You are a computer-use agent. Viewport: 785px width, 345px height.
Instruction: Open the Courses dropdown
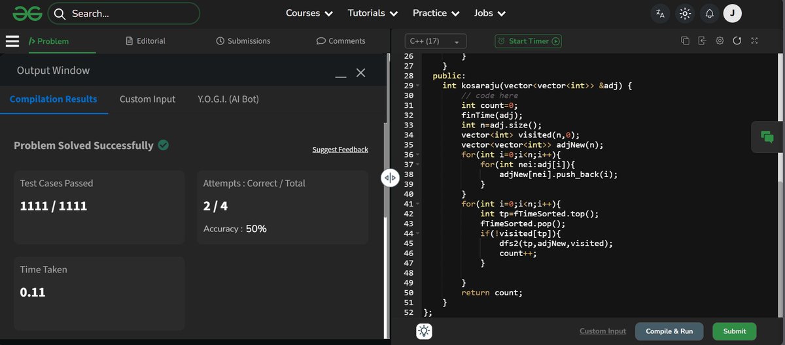tap(309, 13)
